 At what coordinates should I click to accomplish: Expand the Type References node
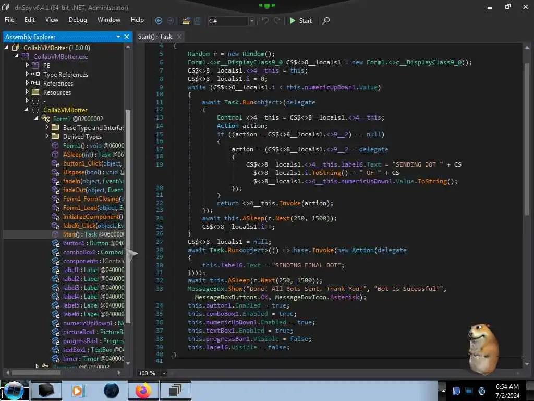click(x=27, y=74)
